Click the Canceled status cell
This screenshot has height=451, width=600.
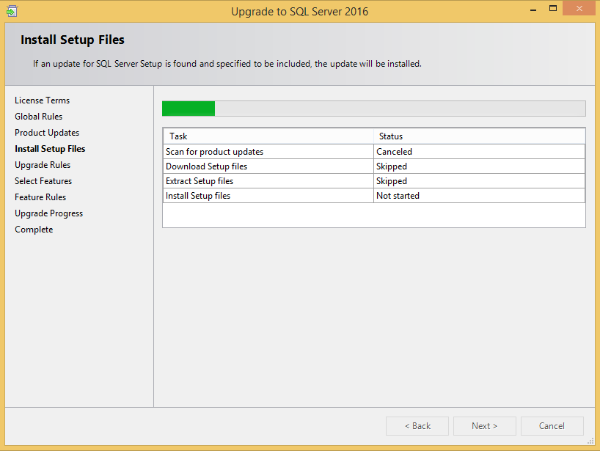479,152
